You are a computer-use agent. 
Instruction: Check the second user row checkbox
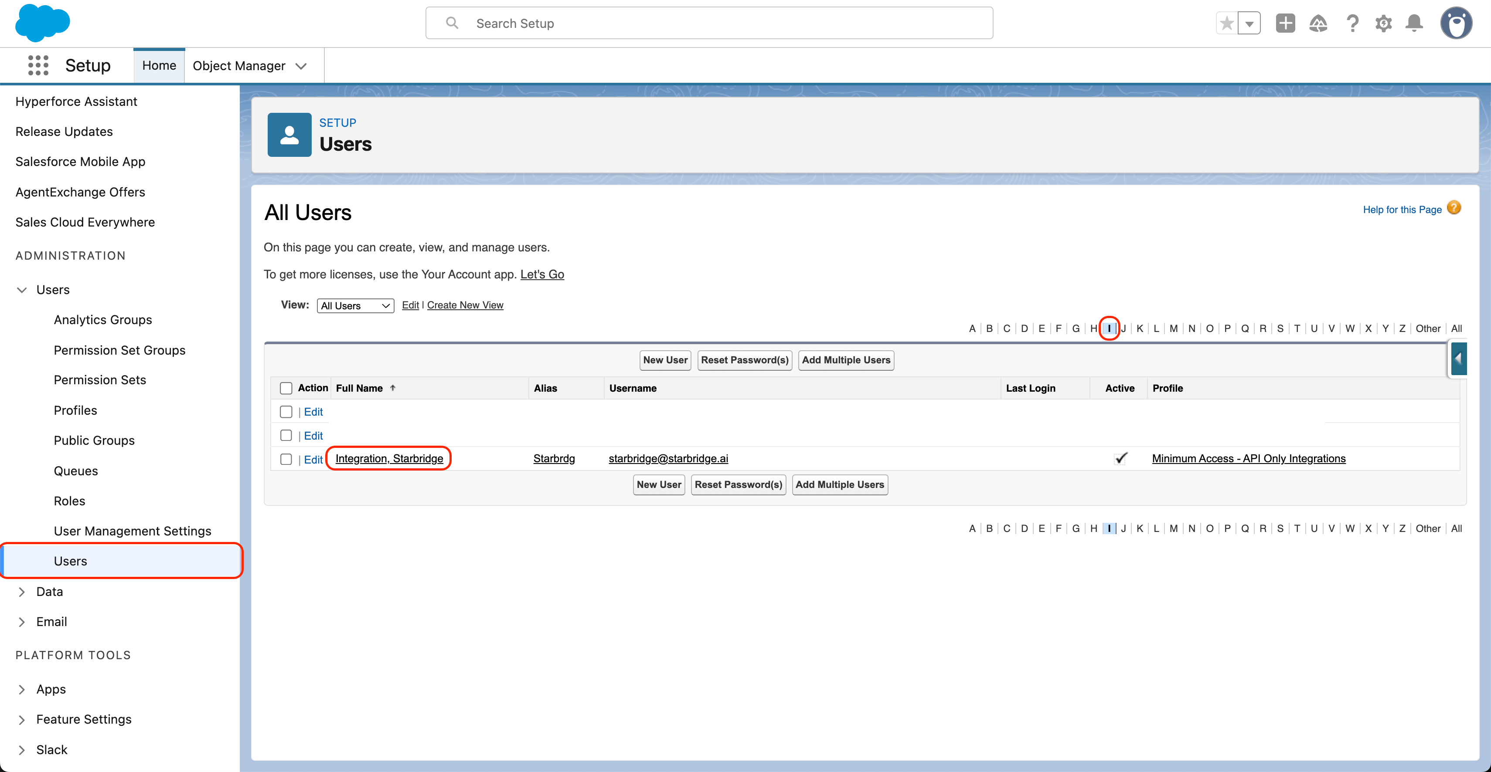pyautogui.click(x=286, y=435)
